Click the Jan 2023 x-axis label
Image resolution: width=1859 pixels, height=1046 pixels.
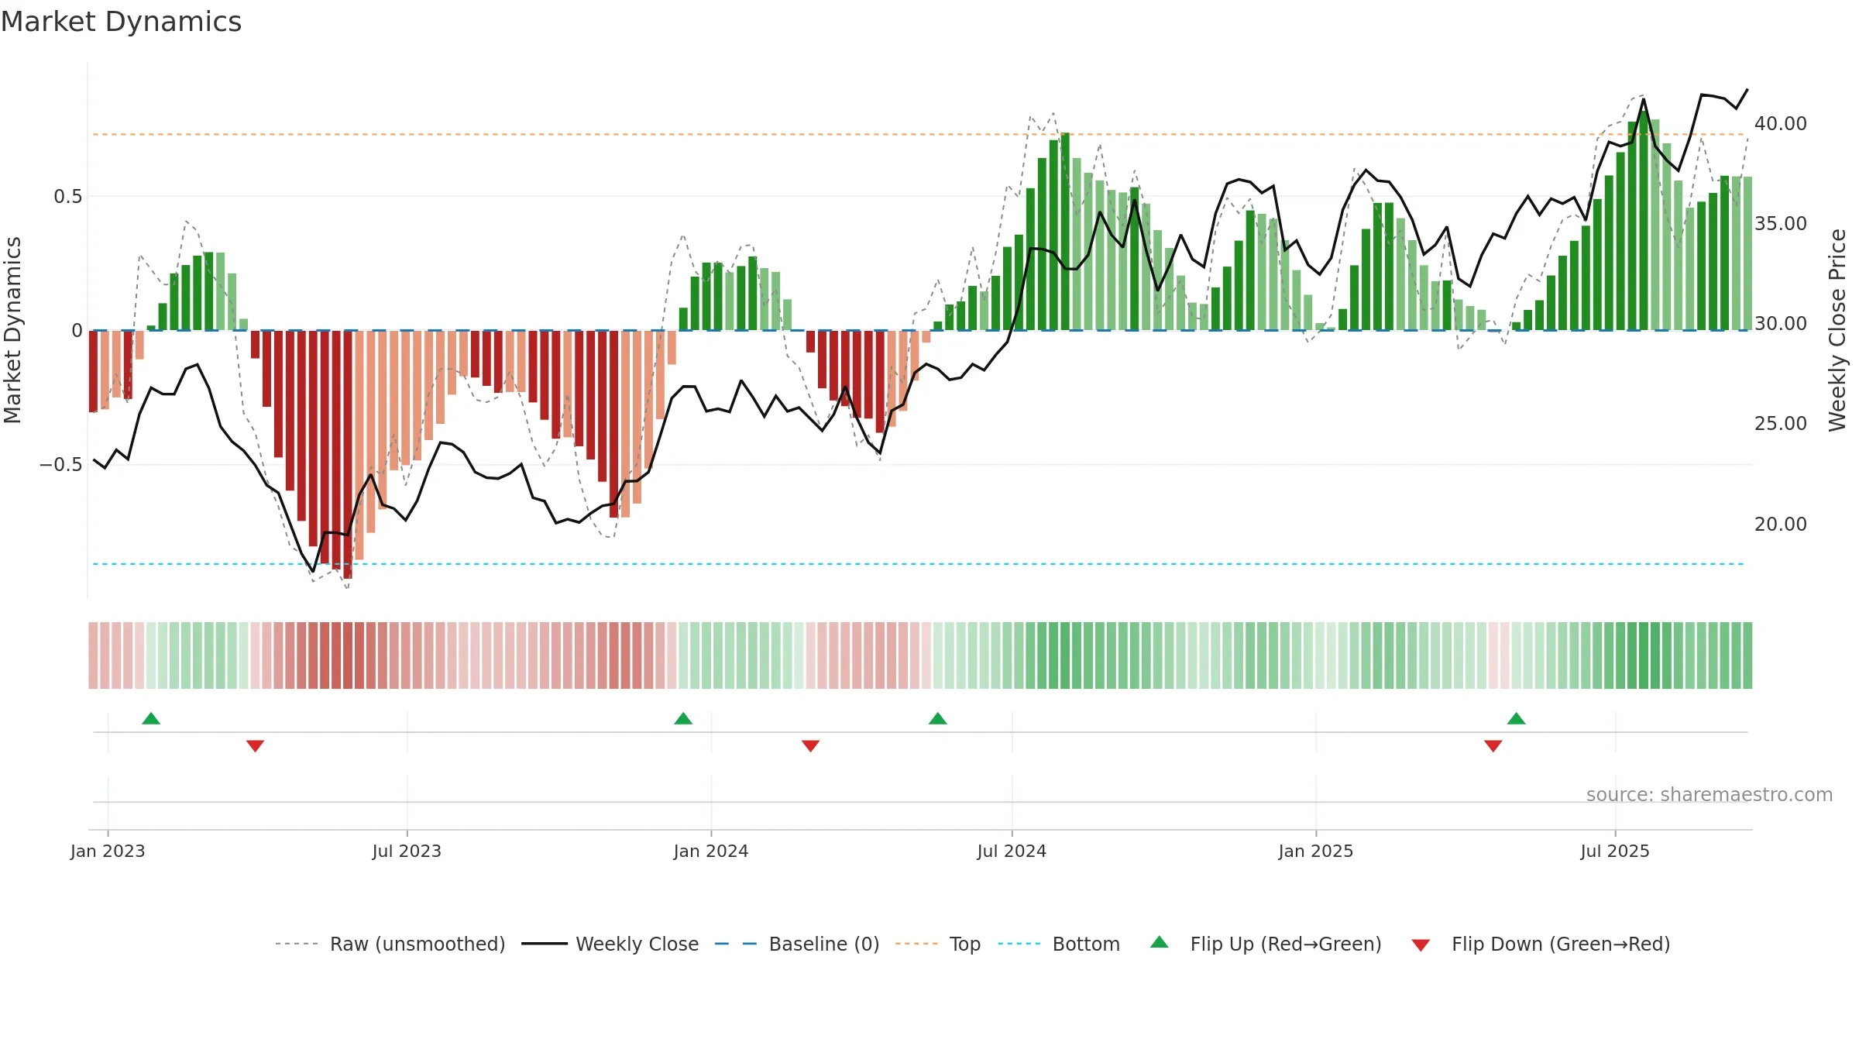click(108, 851)
